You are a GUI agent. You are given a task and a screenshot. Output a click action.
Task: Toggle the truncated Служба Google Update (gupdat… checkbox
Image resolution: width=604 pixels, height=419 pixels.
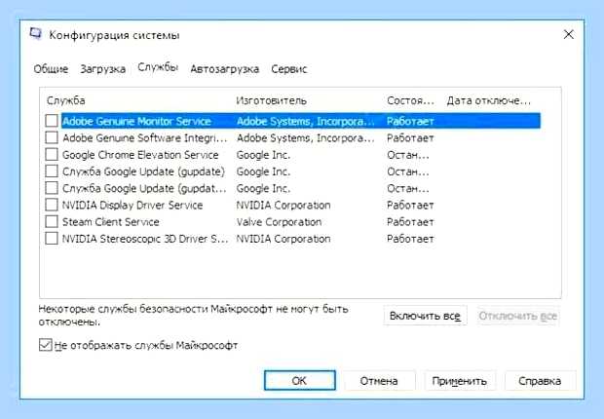[52, 188]
